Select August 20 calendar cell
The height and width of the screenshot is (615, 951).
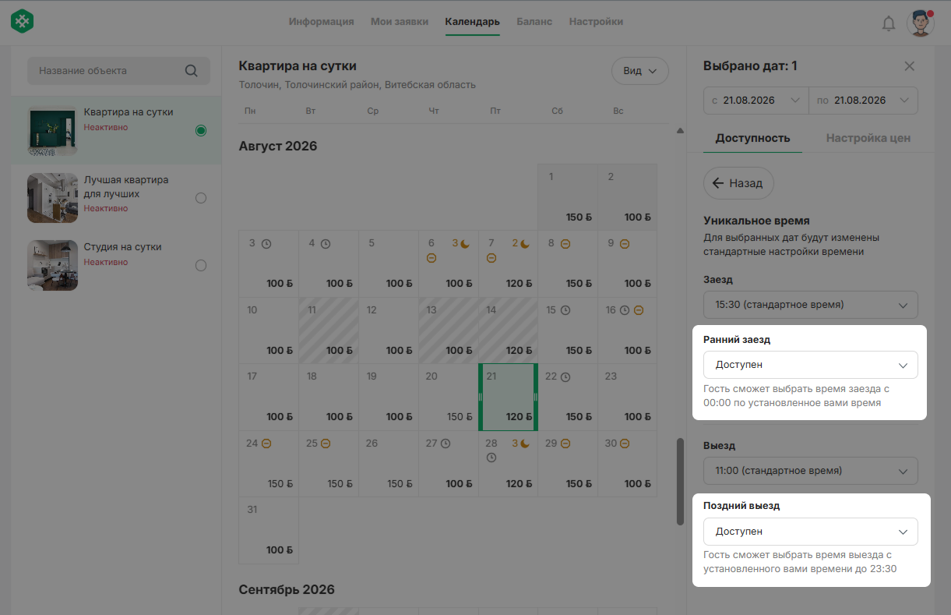click(448, 397)
